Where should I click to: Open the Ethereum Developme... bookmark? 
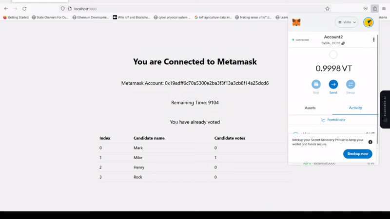click(91, 18)
